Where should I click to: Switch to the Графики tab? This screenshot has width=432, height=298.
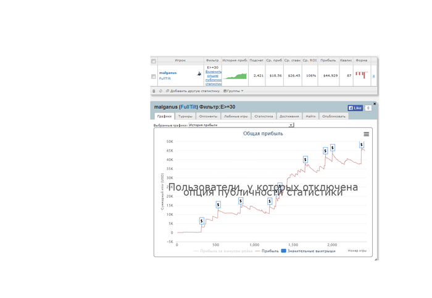(x=165, y=116)
